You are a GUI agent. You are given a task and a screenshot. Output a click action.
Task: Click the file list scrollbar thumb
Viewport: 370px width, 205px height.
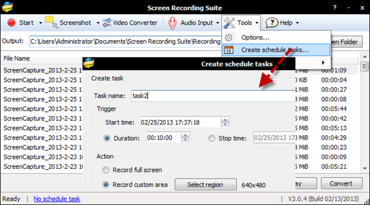[x=365, y=66]
